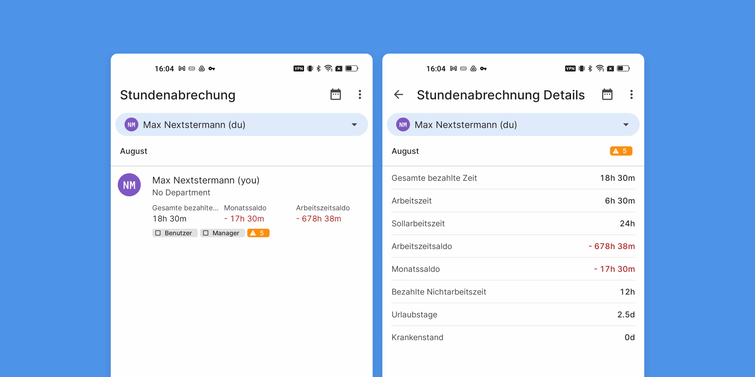Screen dimensions: 755x377
Task: Tap Wi-Fi status icon on right phone
Action: [600, 68]
